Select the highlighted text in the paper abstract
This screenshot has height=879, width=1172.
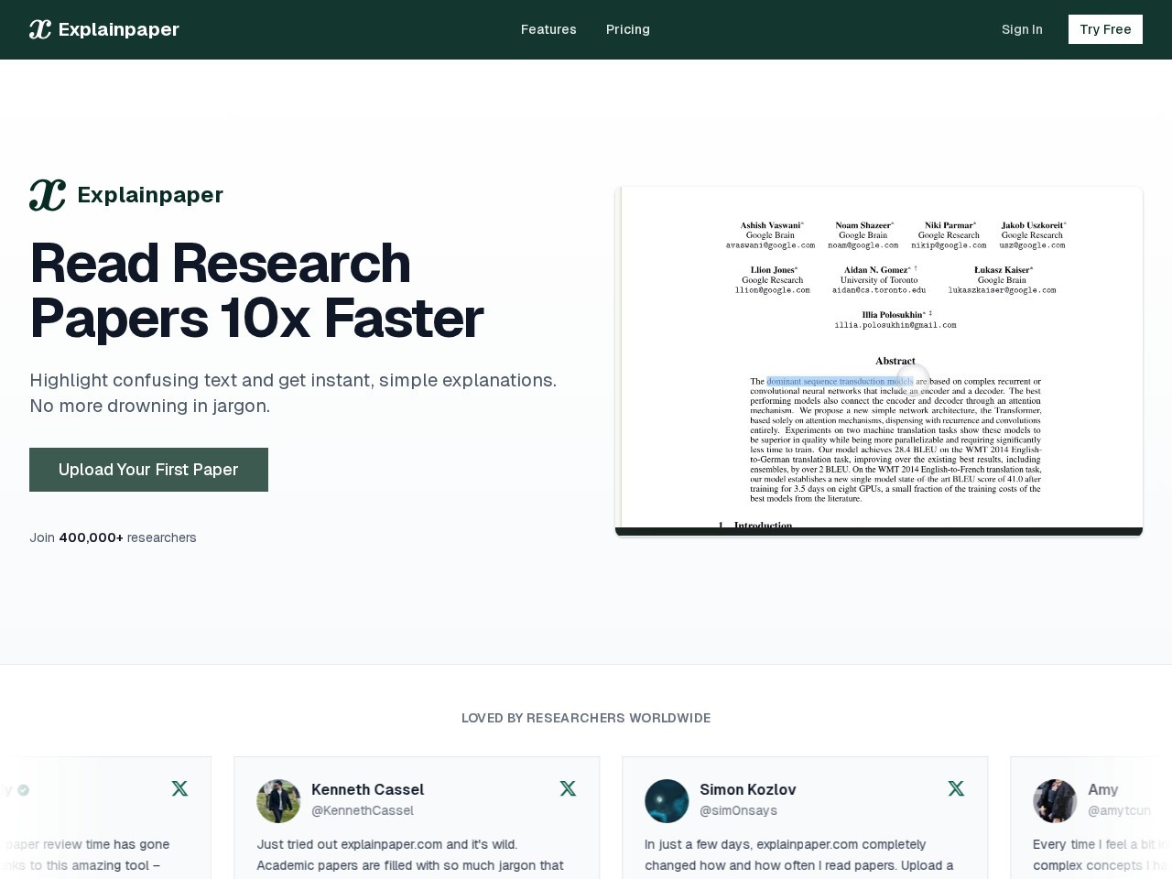840,381
